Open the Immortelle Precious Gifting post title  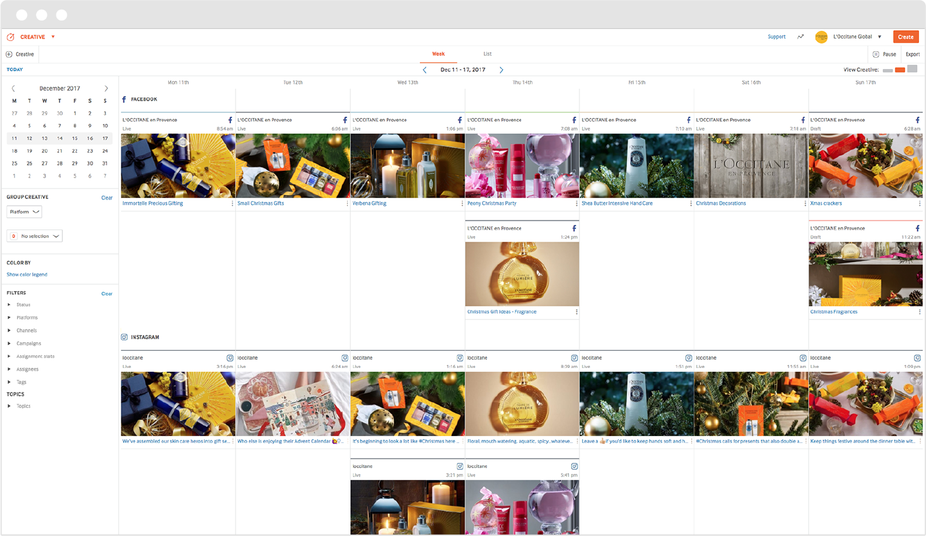pyautogui.click(x=153, y=203)
